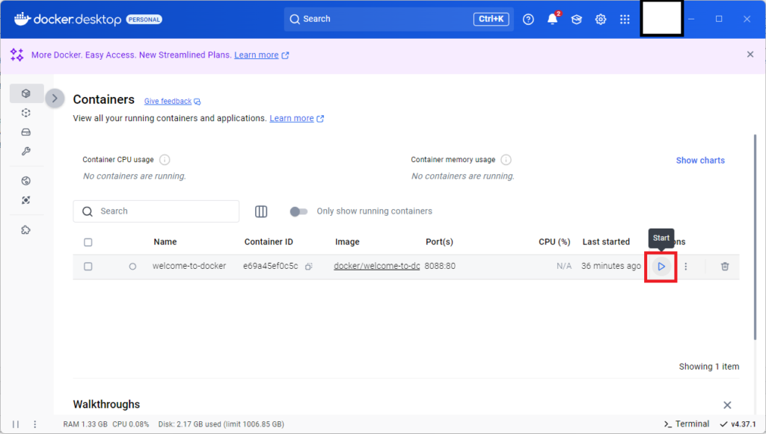Click the CPU (%) column header
The height and width of the screenshot is (434, 766).
[554, 242]
